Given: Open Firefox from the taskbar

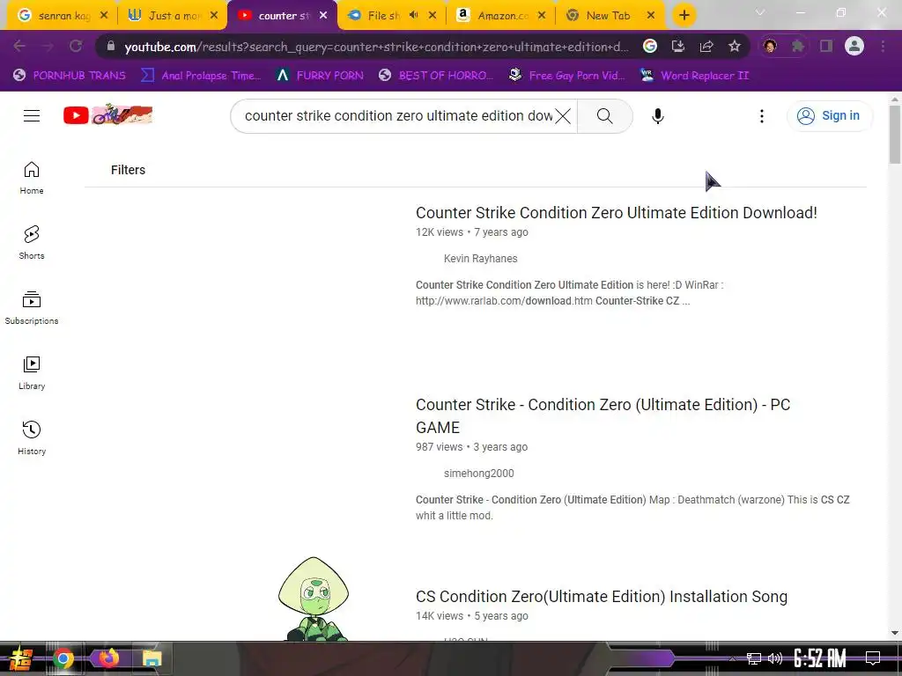Looking at the screenshot, I should 108,658.
